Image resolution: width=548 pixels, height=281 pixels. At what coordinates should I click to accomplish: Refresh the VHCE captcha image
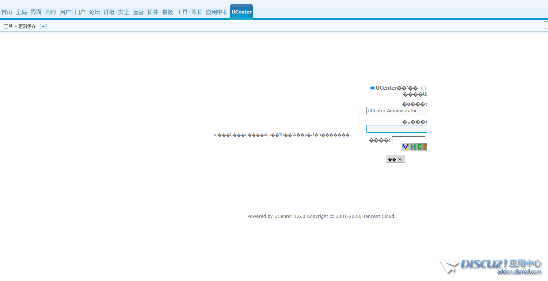coord(414,147)
